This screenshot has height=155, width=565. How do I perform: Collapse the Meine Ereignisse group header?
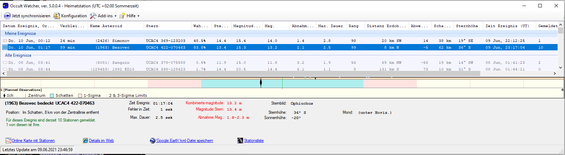pos(20,33)
